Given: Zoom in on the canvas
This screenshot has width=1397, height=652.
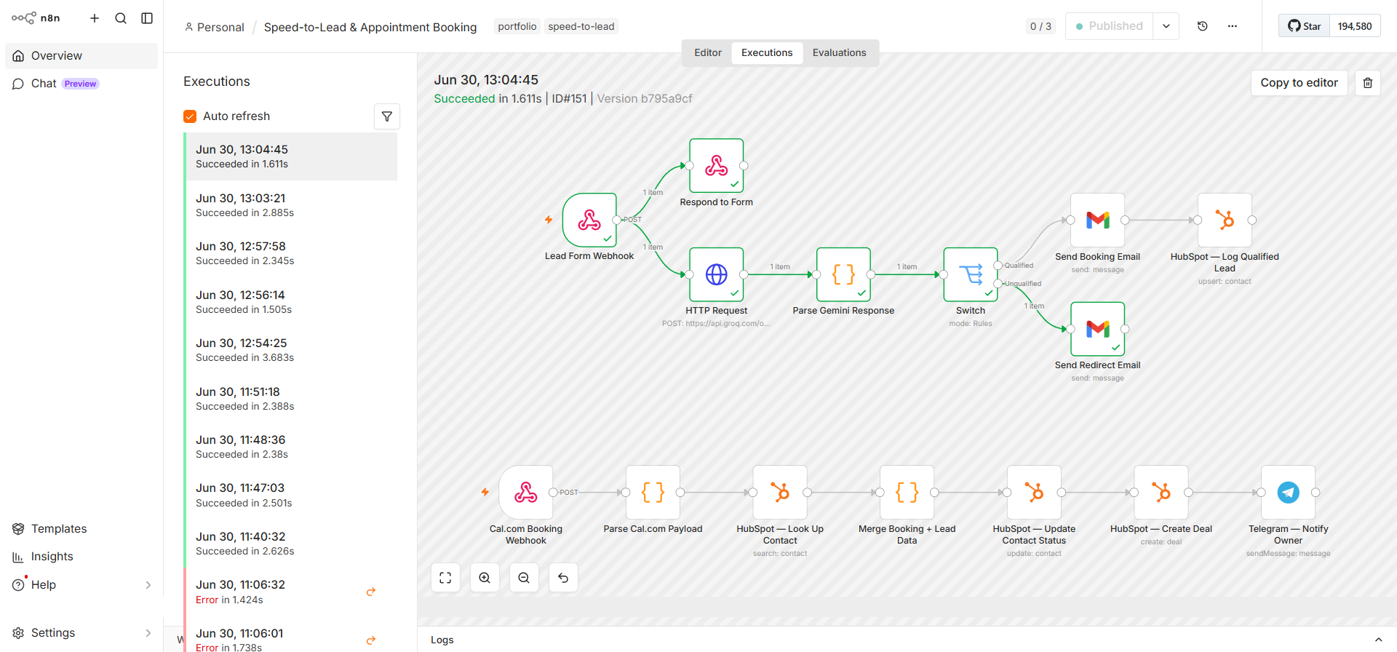Looking at the screenshot, I should coord(485,578).
